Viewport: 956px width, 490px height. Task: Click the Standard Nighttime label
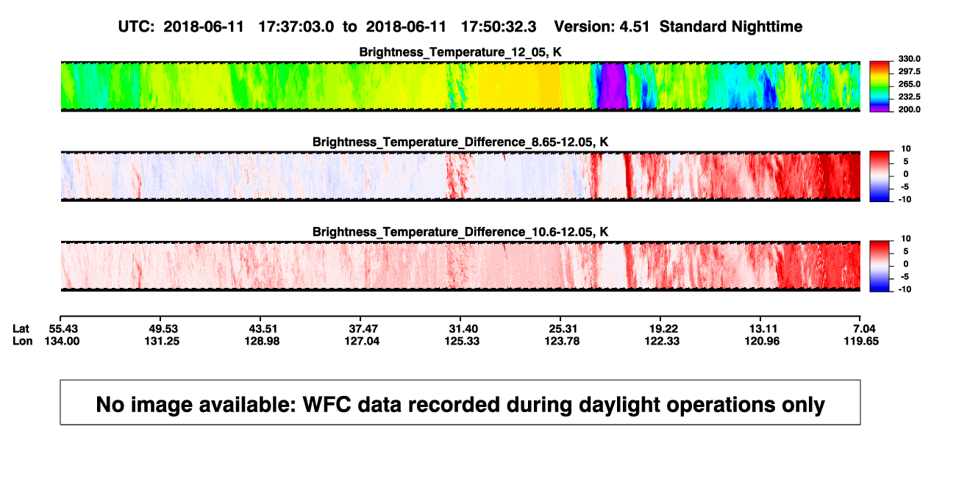pos(731,26)
